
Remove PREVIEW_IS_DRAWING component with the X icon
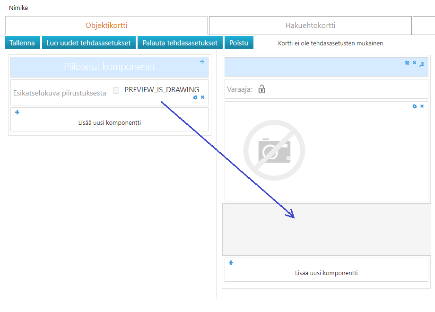click(202, 97)
